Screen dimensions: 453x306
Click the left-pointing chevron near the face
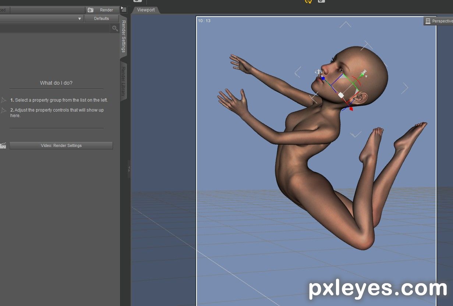click(x=298, y=72)
